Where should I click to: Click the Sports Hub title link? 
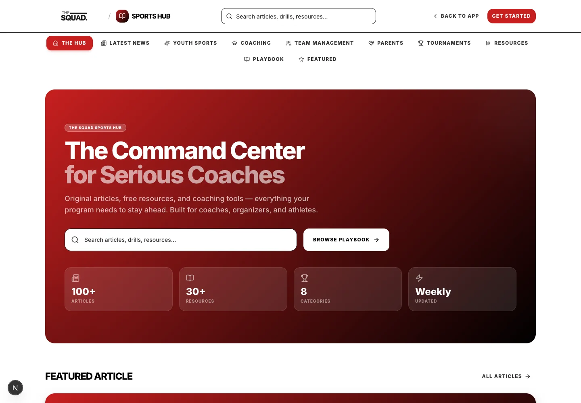tap(151, 16)
